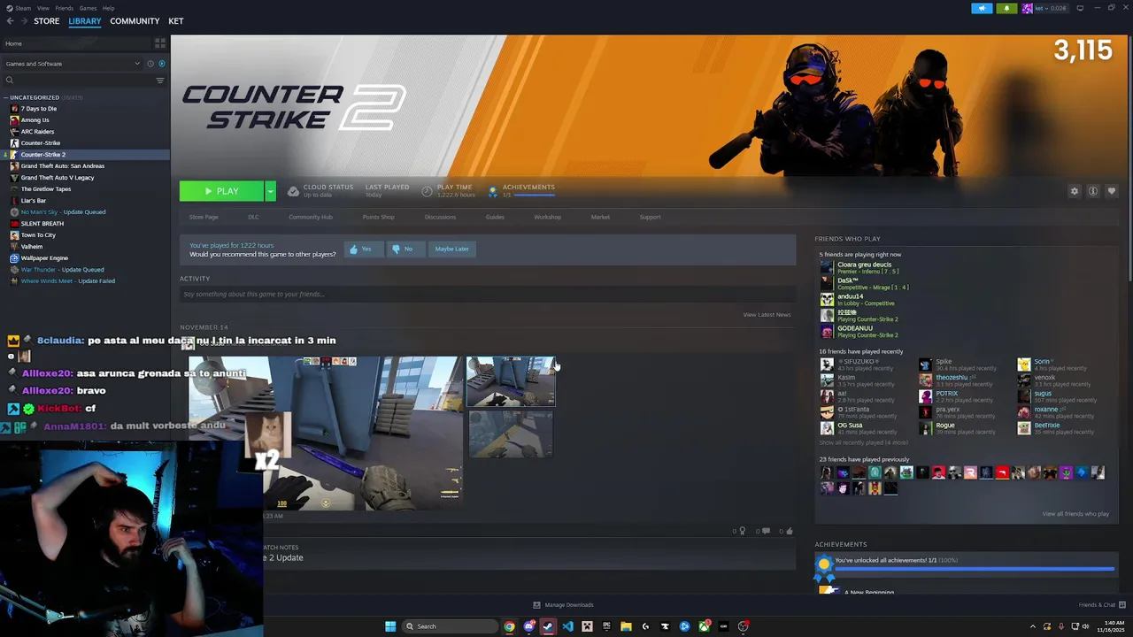1133x637 pixels.
Task: Sort by recent activity clock icon
Action: [x=150, y=64]
